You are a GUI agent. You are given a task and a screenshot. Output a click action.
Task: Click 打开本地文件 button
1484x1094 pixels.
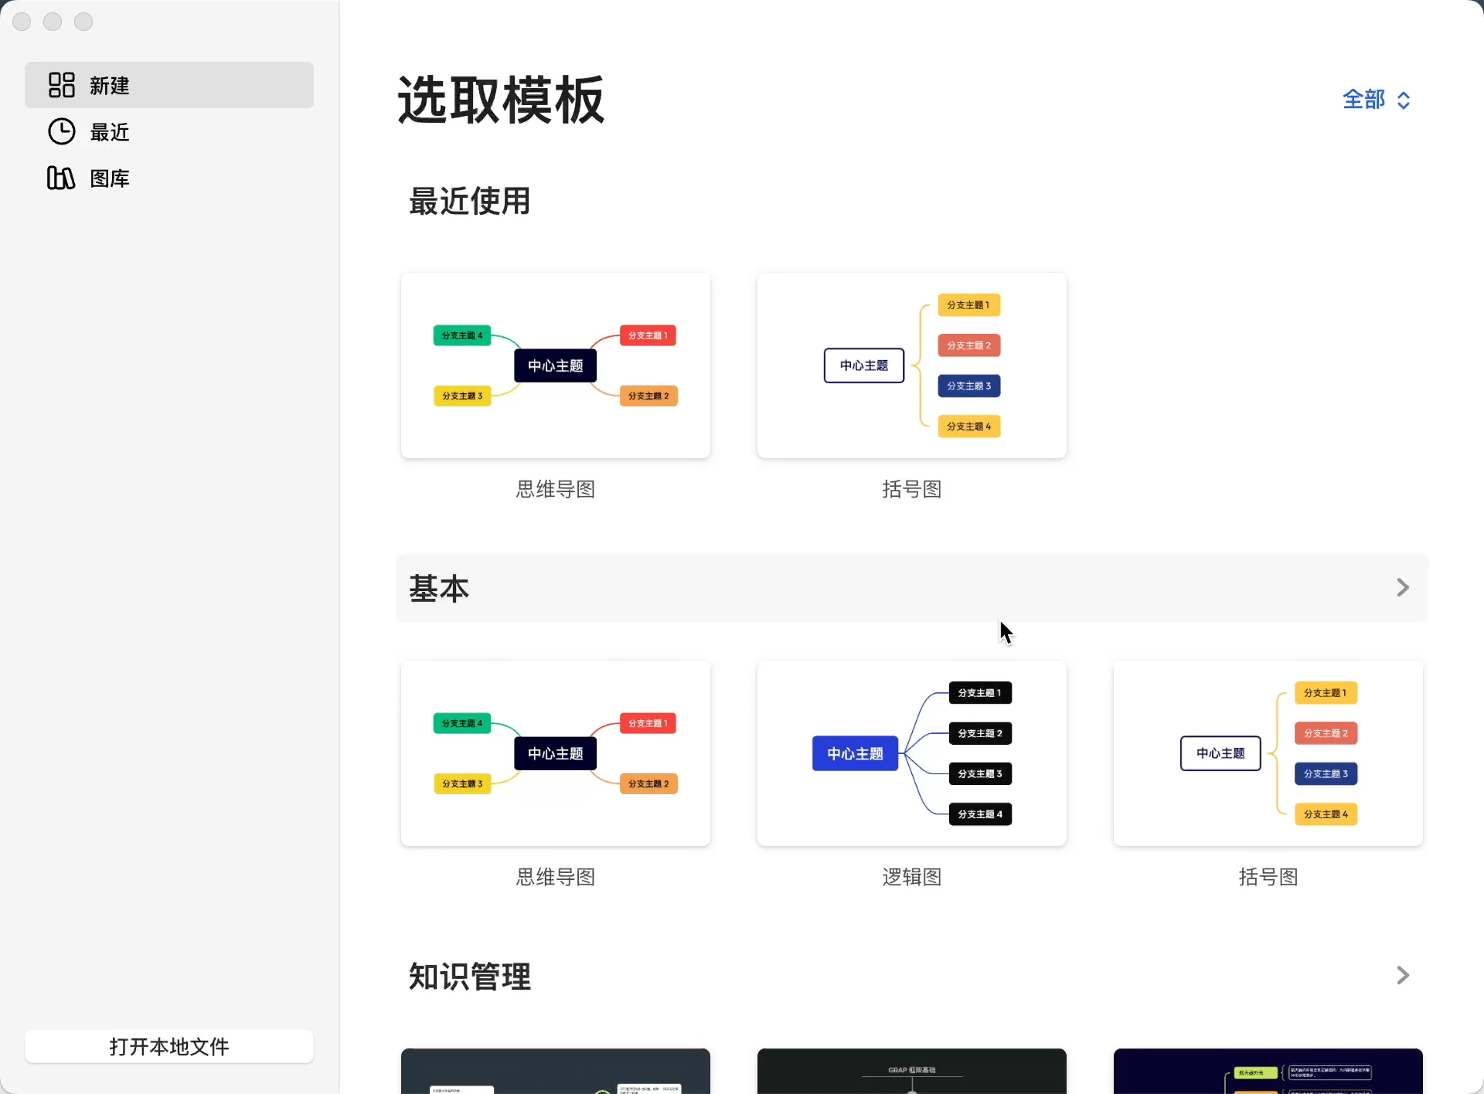click(x=169, y=1046)
